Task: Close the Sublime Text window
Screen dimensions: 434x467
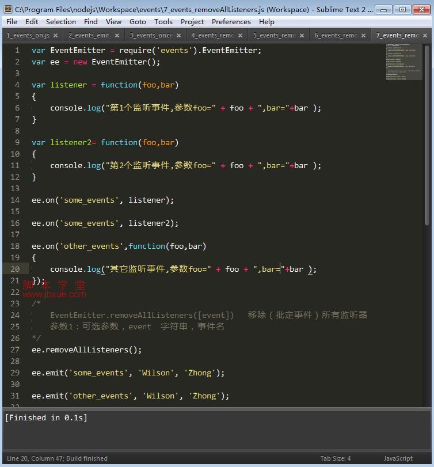Action: tap(421, 10)
